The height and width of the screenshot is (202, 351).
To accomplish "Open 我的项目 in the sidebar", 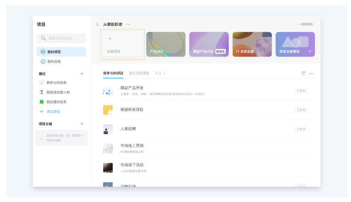I will [x=61, y=52].
